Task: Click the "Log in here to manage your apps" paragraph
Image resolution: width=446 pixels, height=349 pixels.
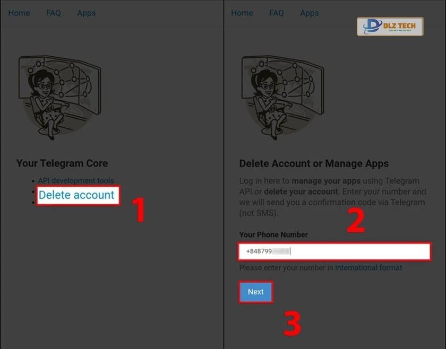Action: 332,197
